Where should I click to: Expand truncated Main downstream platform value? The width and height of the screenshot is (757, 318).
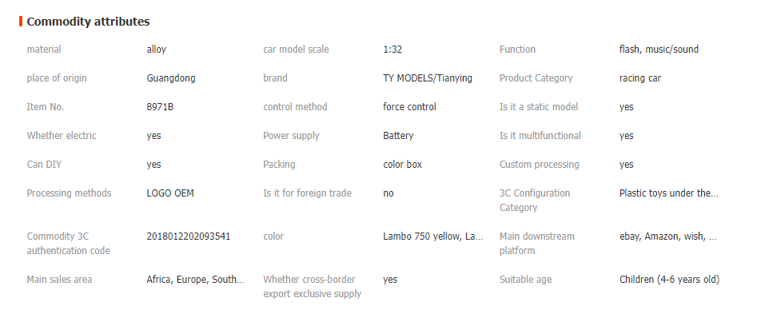click(x=667, y=237)
